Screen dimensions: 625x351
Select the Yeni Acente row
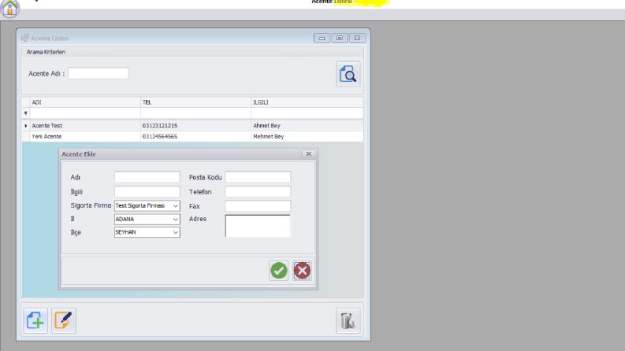[192, 136]
